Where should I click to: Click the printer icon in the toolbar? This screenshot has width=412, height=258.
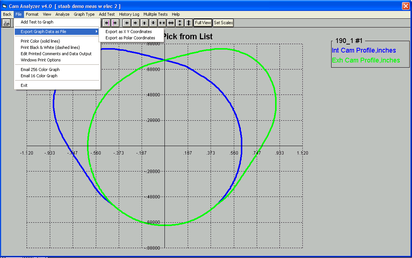(6, 23)
